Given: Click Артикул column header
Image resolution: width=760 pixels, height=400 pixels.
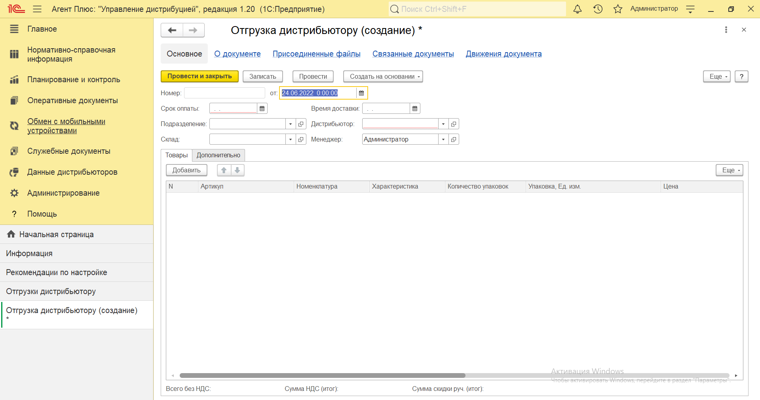Looking at the screenshot, I should (x=246, y=186).
